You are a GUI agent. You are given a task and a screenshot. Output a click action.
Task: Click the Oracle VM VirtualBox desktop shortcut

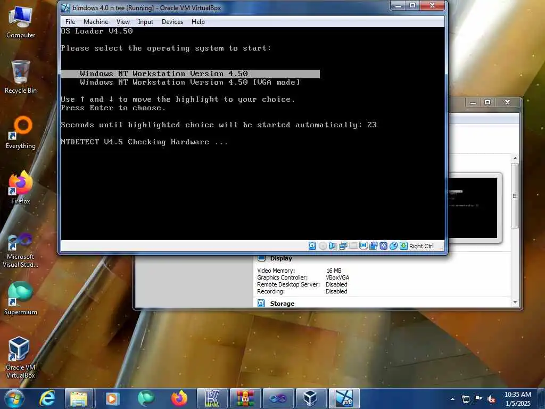(21, 357)
